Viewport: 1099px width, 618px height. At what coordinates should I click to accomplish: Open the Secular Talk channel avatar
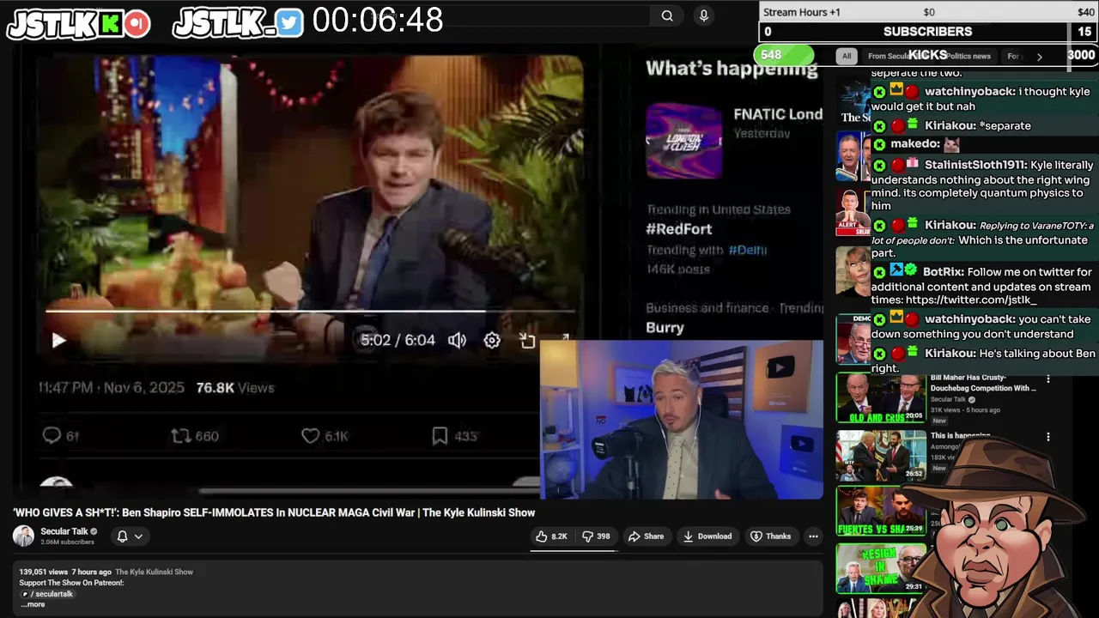(x=23, y=536)
